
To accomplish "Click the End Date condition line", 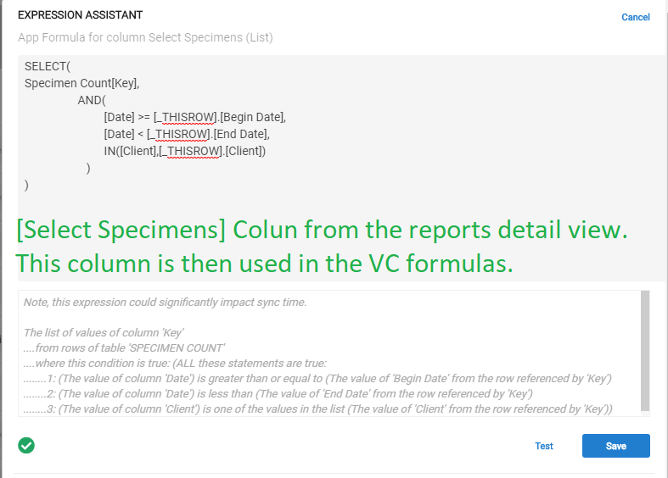I will click(x=187, y=135).
